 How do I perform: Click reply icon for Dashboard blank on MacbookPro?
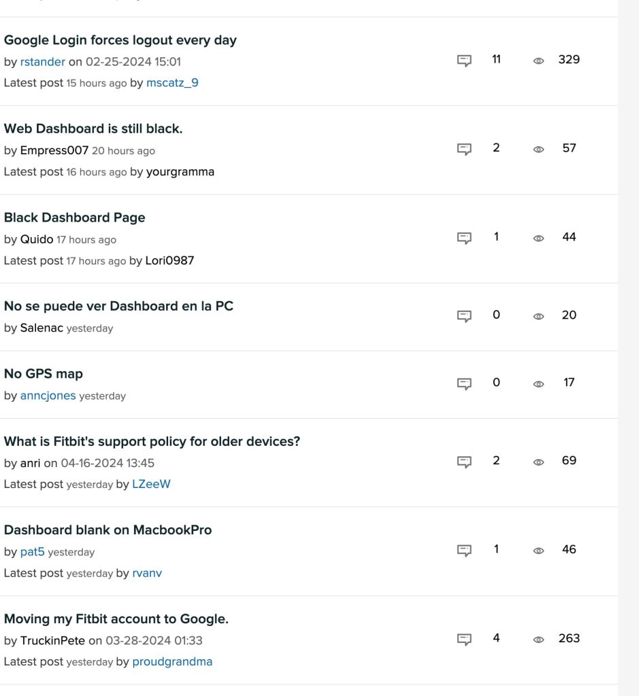pos(464,550)
